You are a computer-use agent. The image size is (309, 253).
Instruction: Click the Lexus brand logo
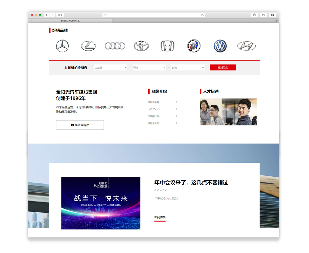click(x=88, y=46)
